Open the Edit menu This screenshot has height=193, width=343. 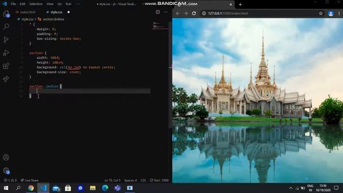(23, 4)
